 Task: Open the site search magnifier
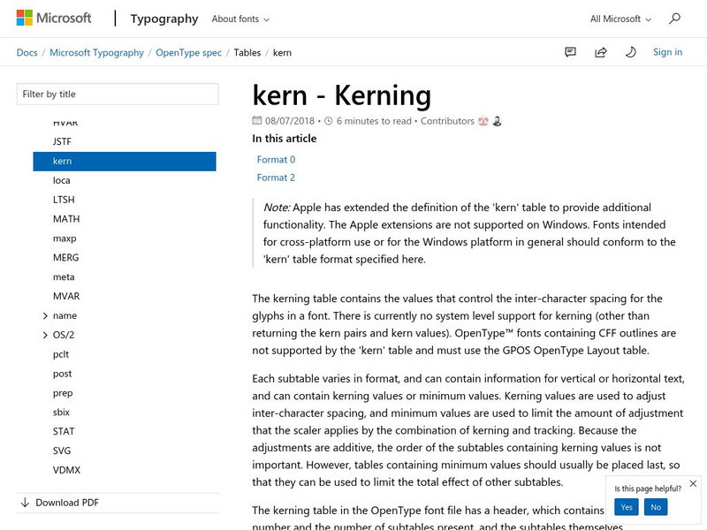click(x=674, y=19)
